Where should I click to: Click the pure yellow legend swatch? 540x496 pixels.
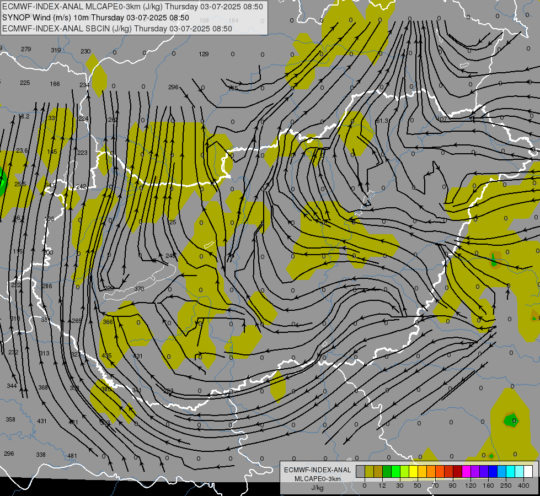click(413, 472)
